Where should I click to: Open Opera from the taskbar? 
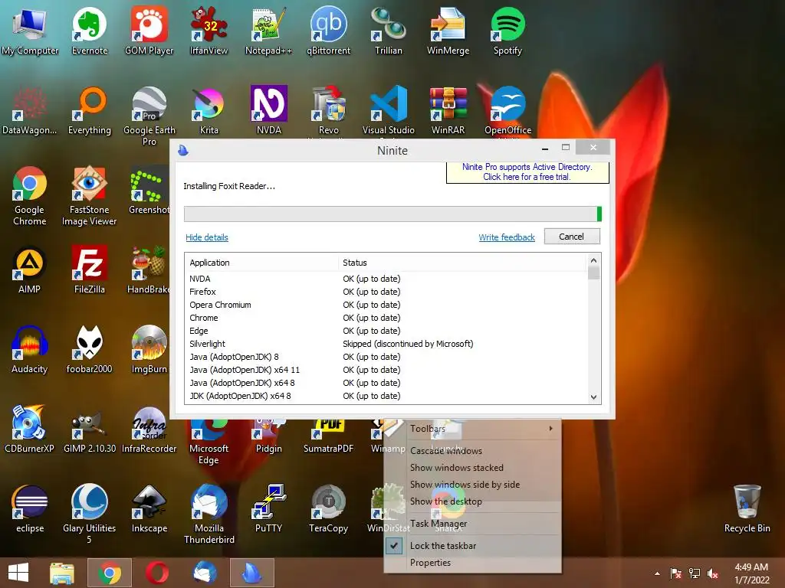156,573
